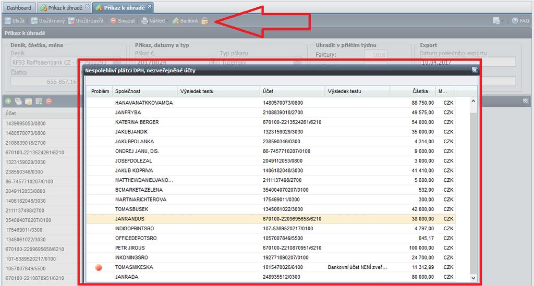The image size is (534, 286).
Task: Select the PETR JIROUS row
Action: click(271, 248)
